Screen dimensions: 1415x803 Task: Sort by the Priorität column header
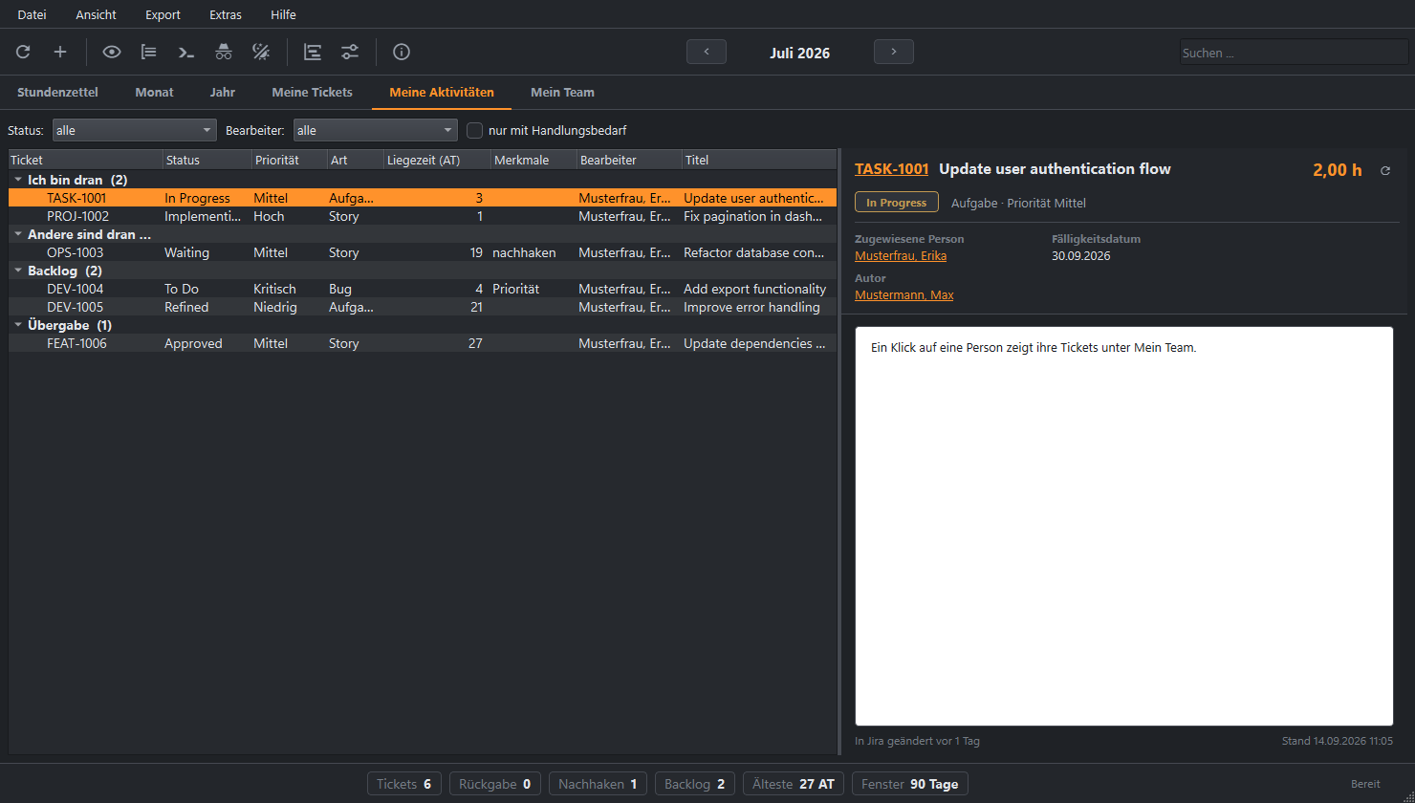pyautogui.click(x=289, y=160)
